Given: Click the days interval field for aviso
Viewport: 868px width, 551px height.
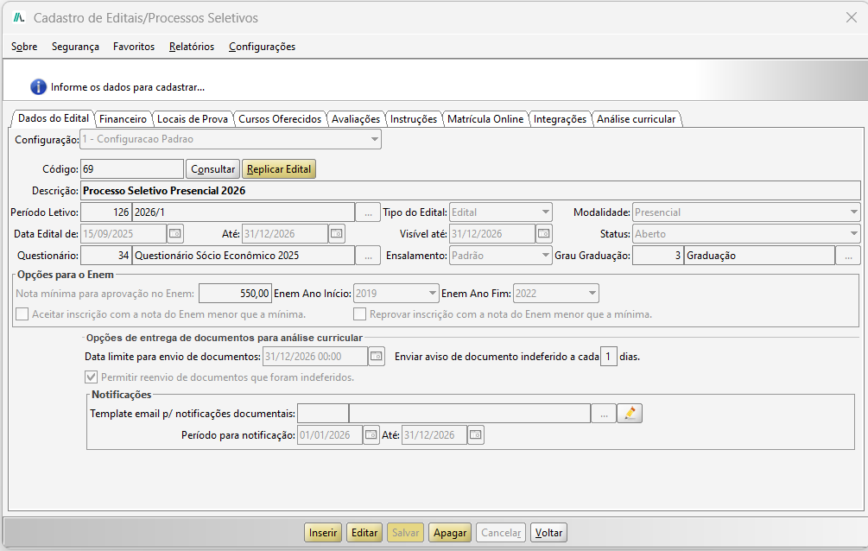Looking at the screenshot, I should [608, 357].
